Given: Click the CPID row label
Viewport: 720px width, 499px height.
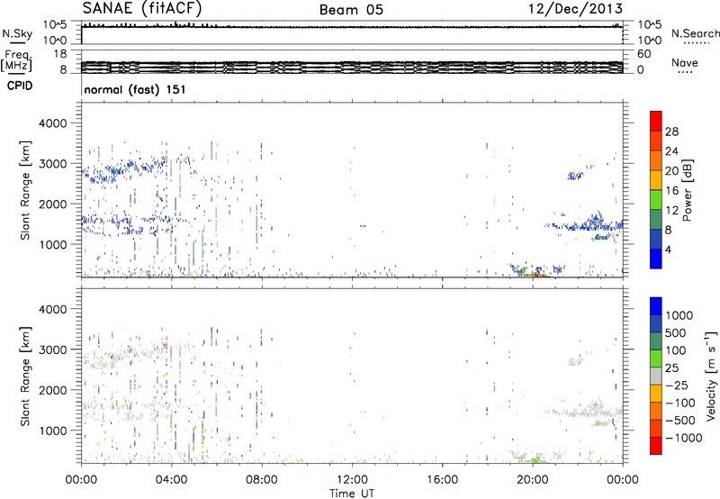Looking at the screenshot, I should click(x=20, y=86).
